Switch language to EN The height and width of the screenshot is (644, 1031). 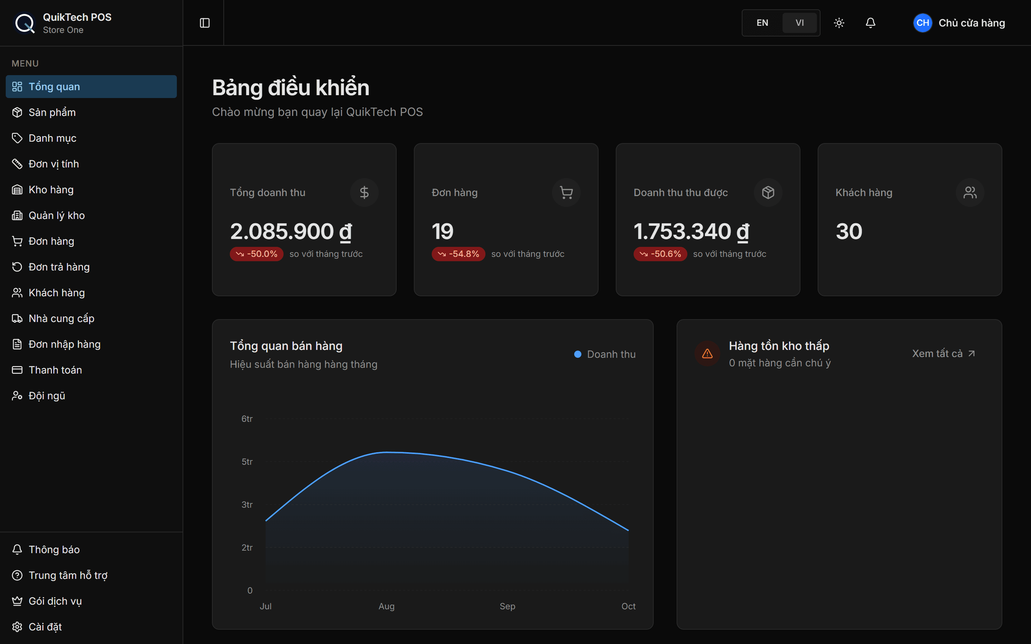point(762,23)
